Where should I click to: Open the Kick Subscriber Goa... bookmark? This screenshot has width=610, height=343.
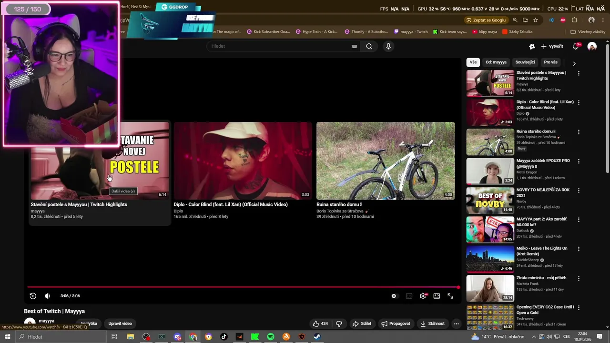coord(268,32)
